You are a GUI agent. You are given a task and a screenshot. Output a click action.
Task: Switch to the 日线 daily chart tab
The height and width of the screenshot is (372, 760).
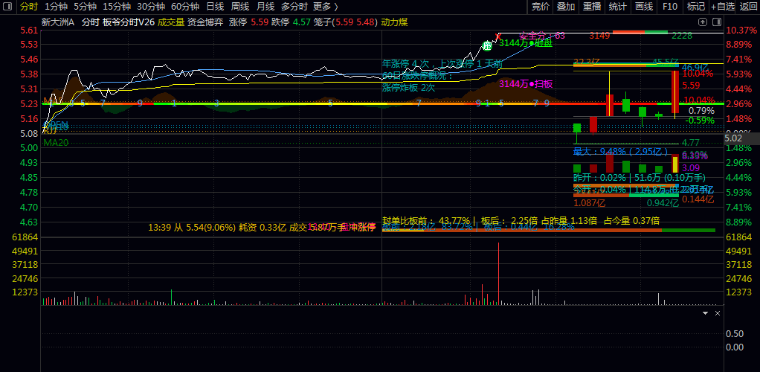point(215,6)
